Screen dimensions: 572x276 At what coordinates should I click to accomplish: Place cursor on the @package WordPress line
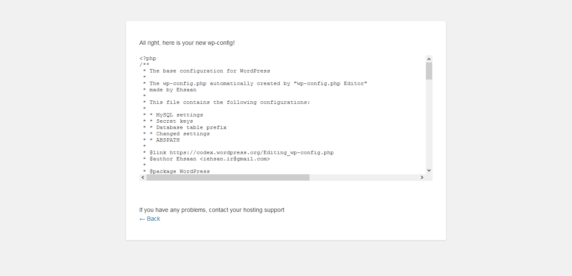click(176, 172)
